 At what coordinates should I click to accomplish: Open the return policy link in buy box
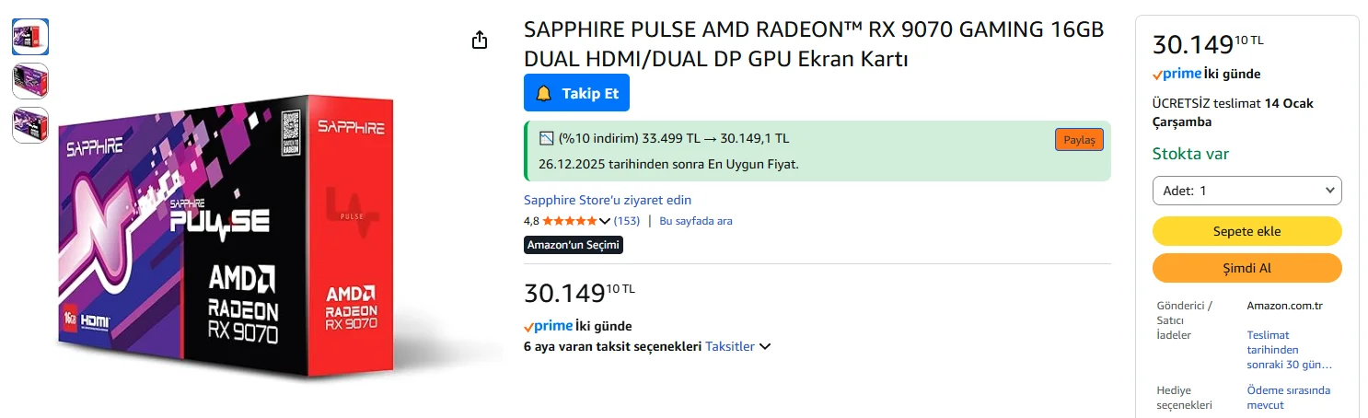point(1289,350)
